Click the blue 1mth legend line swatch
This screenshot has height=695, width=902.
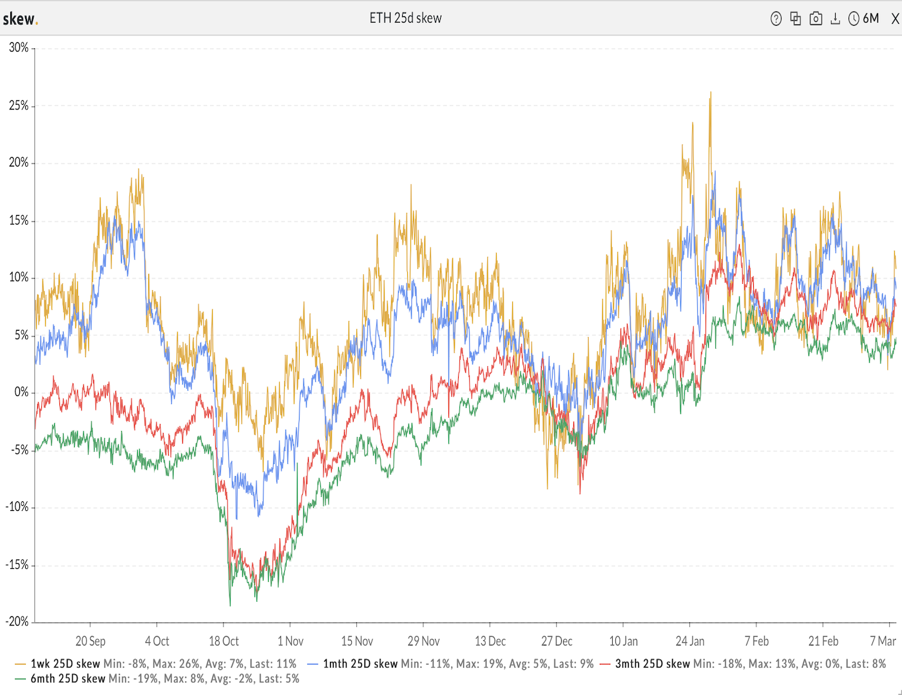tap(313, 663)
